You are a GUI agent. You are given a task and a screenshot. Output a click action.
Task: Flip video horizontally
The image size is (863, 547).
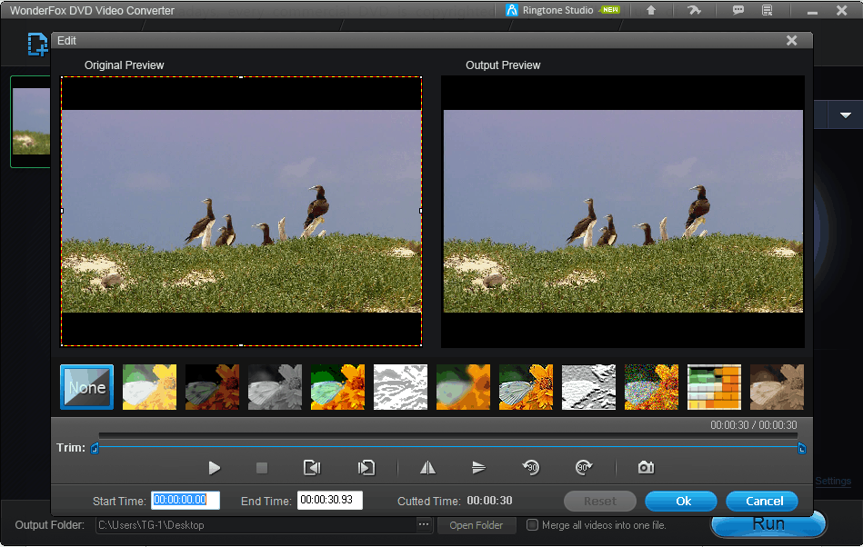tap(427, 468)
